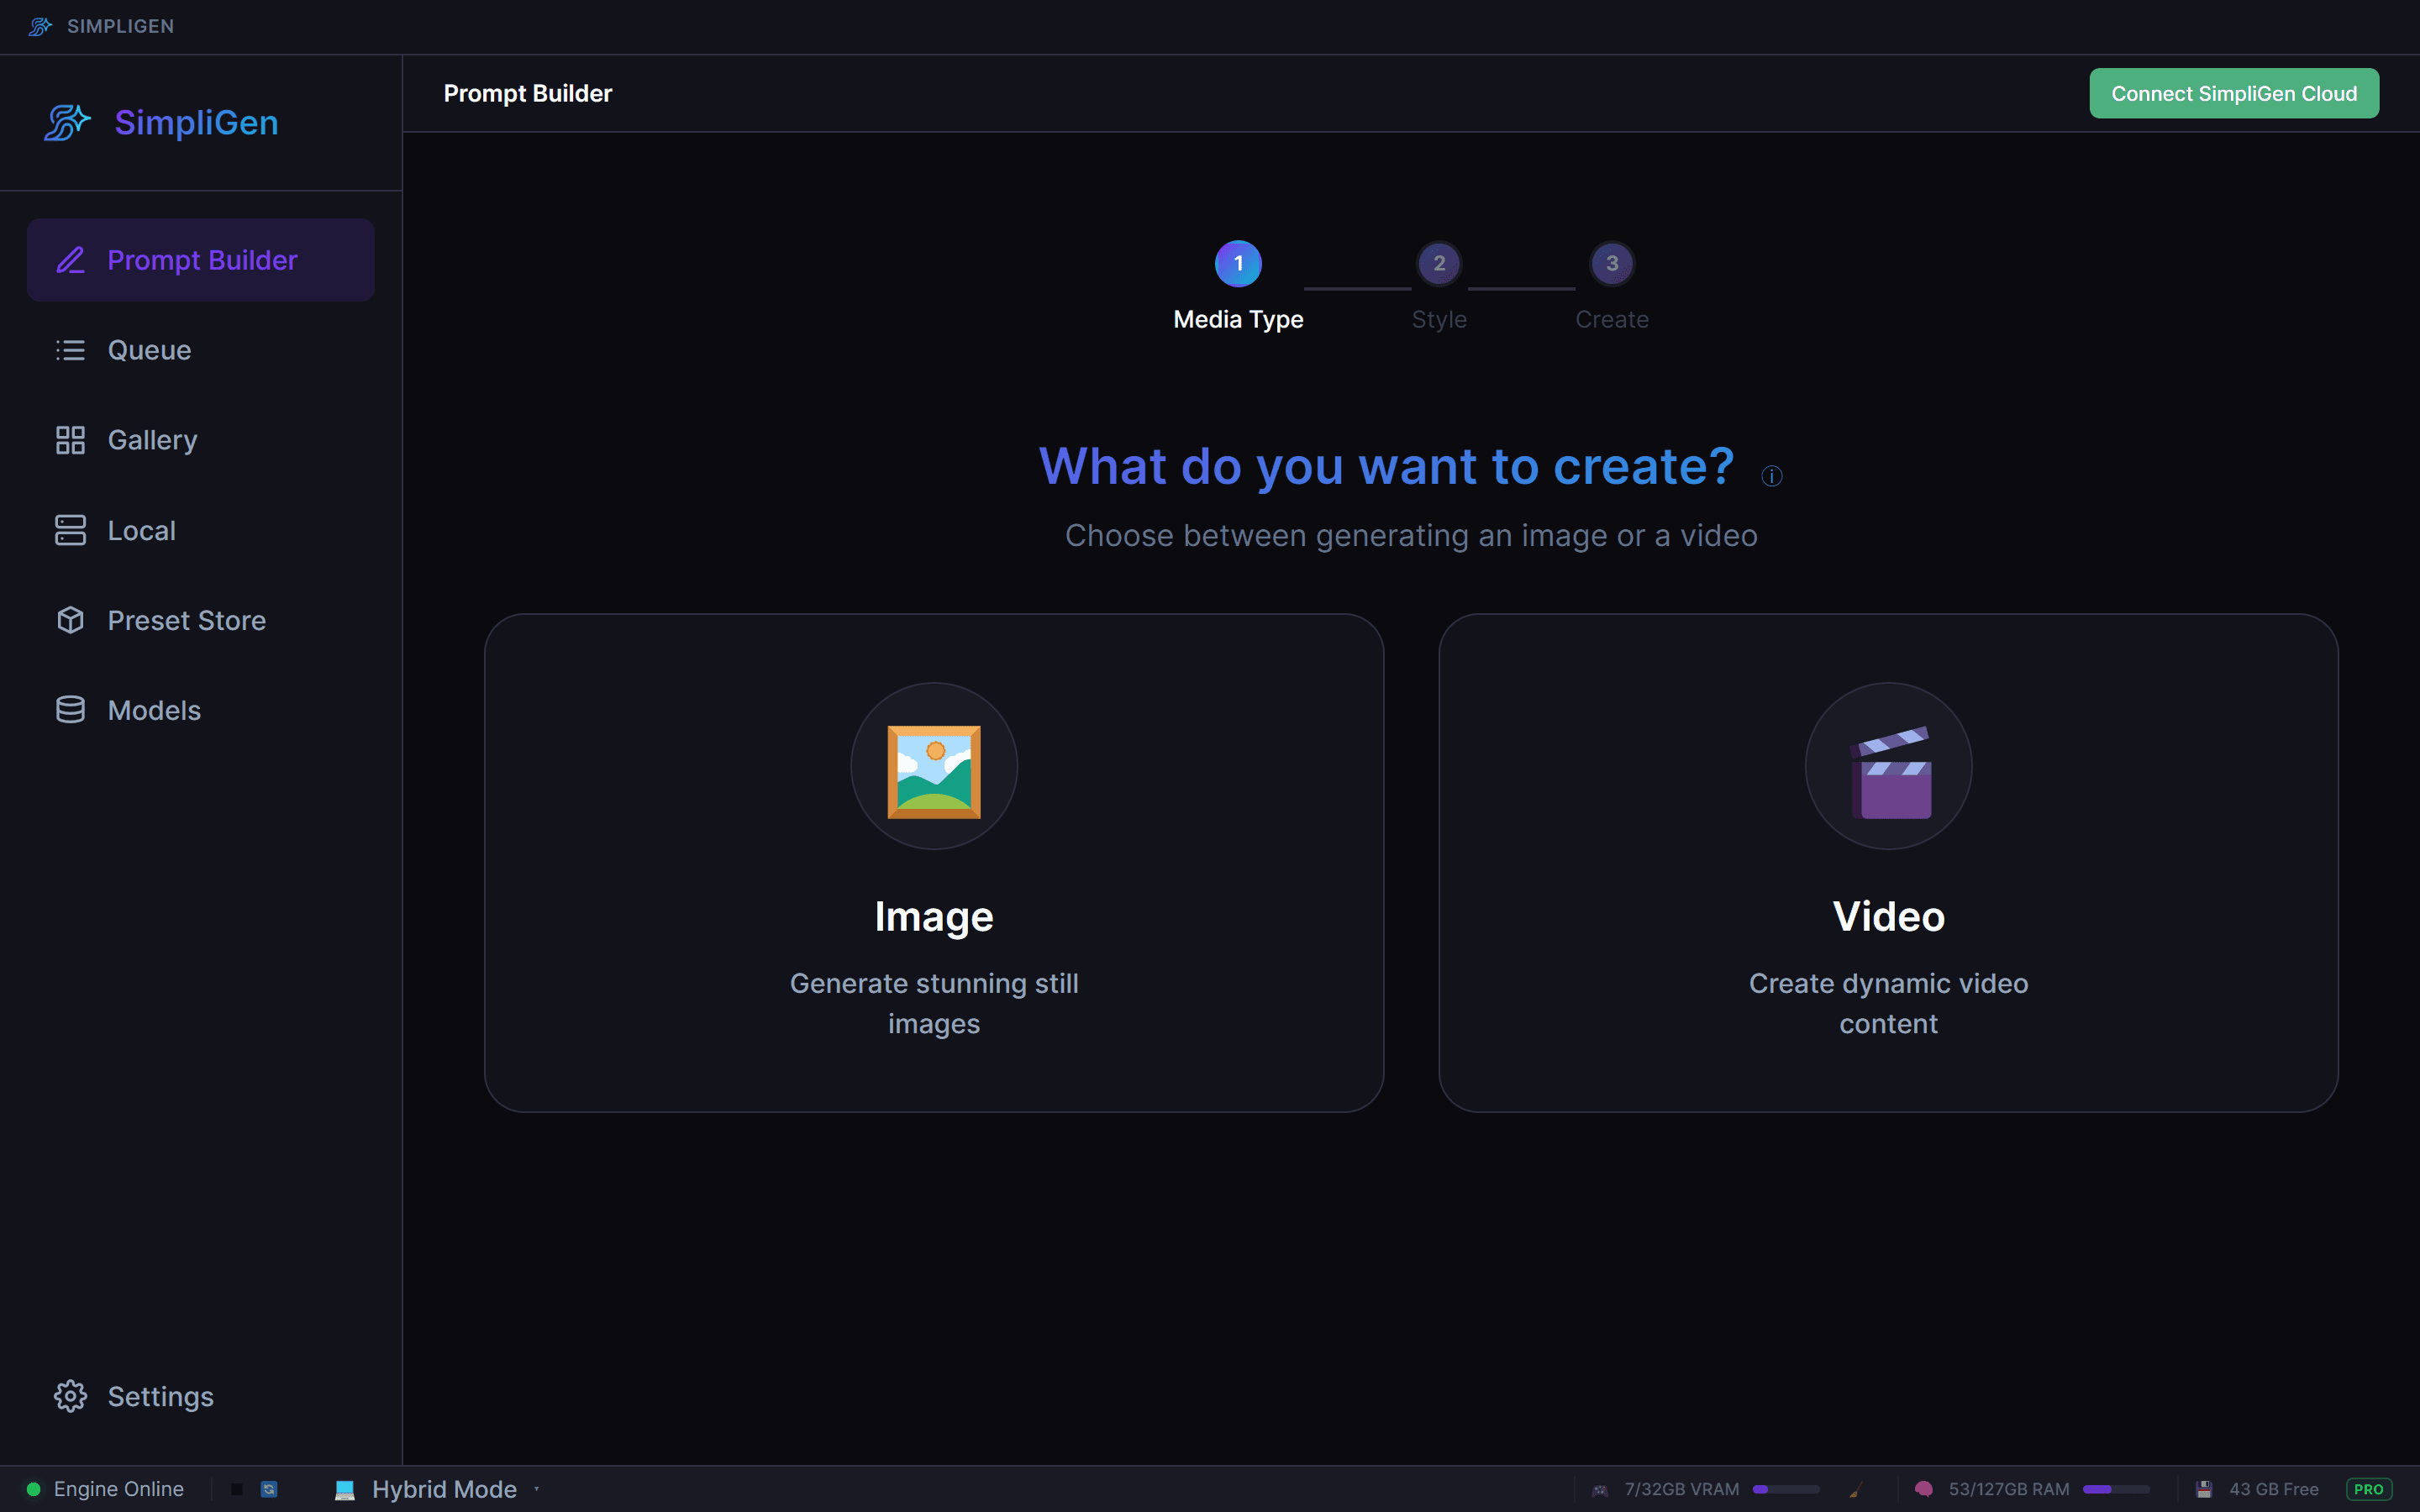Image resolution: width=2420 pixels, height=1512 pixels.
Task: Open the Local section
Action: tap(201, 530)
